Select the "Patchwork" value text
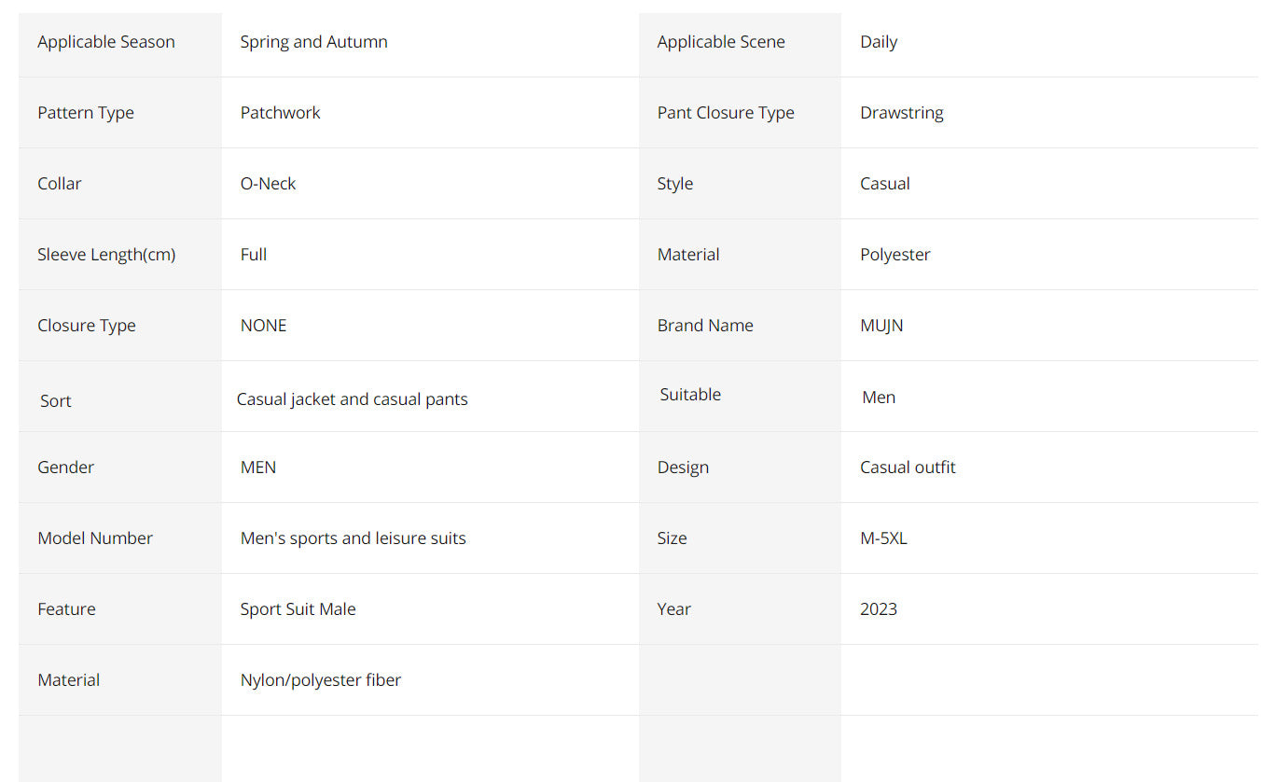Image resolution: width=1262 pixels, height=782 pixels. (x=280, y=113)
